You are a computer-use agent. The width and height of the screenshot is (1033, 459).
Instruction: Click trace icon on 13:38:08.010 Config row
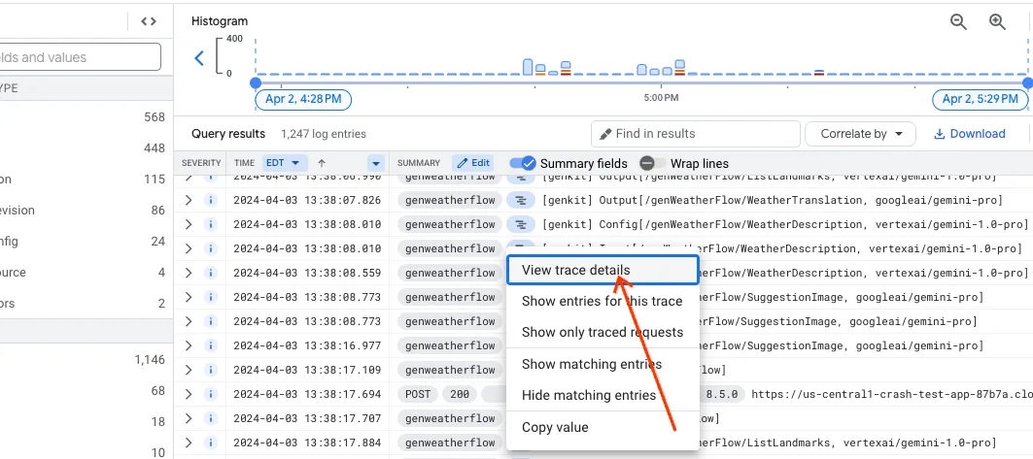click(x=521, y=224)
